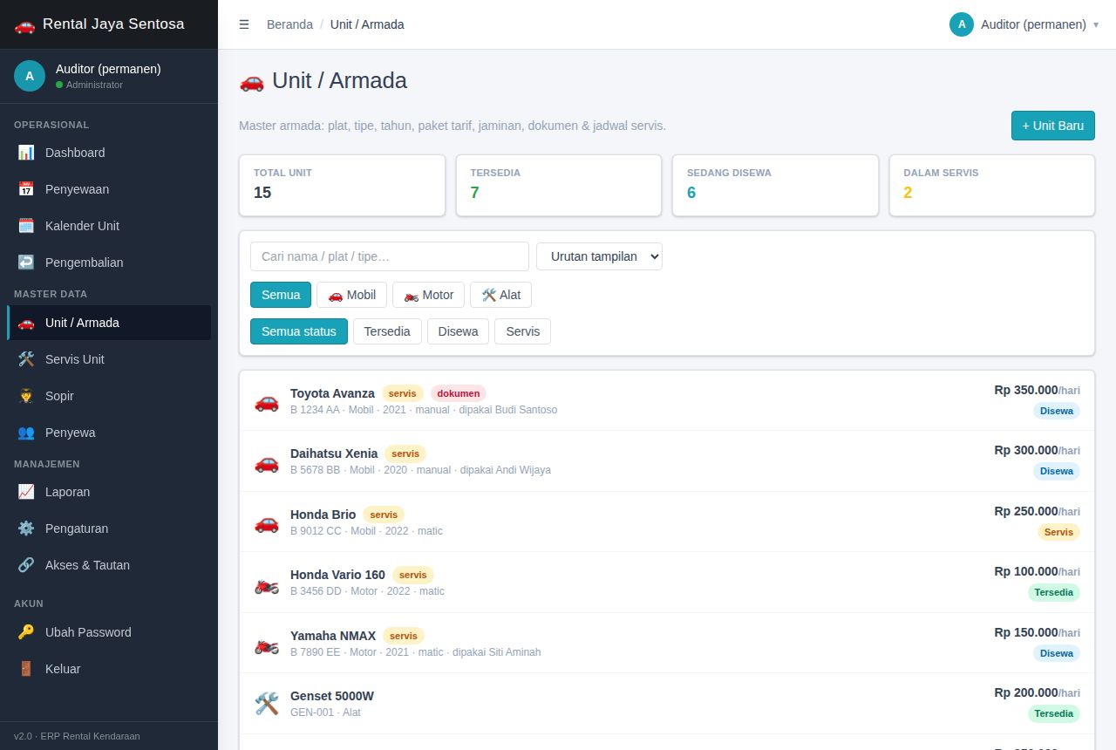
Task: Click the Cari nama / plat / tipe search field
Action: (390, 256)
